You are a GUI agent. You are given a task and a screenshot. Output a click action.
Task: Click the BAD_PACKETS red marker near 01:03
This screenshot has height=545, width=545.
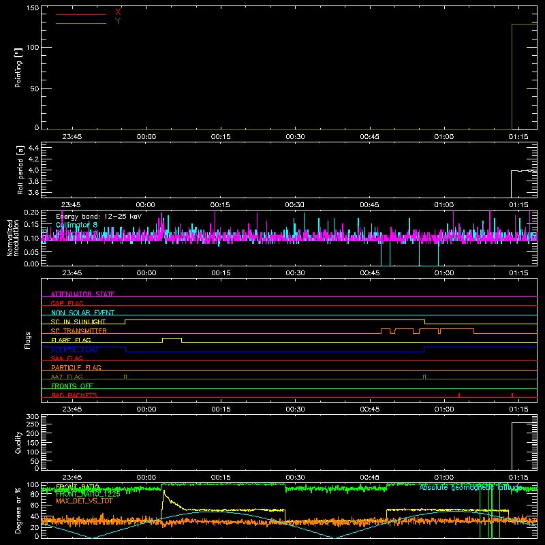coord(459,395)
